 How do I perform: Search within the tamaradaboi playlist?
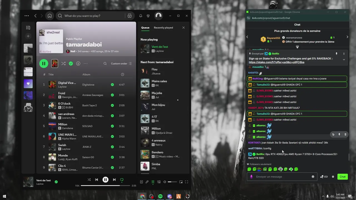click(x=105, y=64)
